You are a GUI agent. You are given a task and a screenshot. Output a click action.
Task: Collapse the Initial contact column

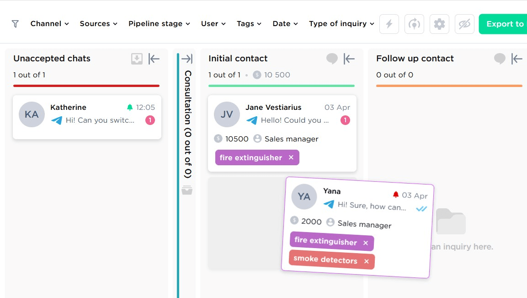point(349,59)
